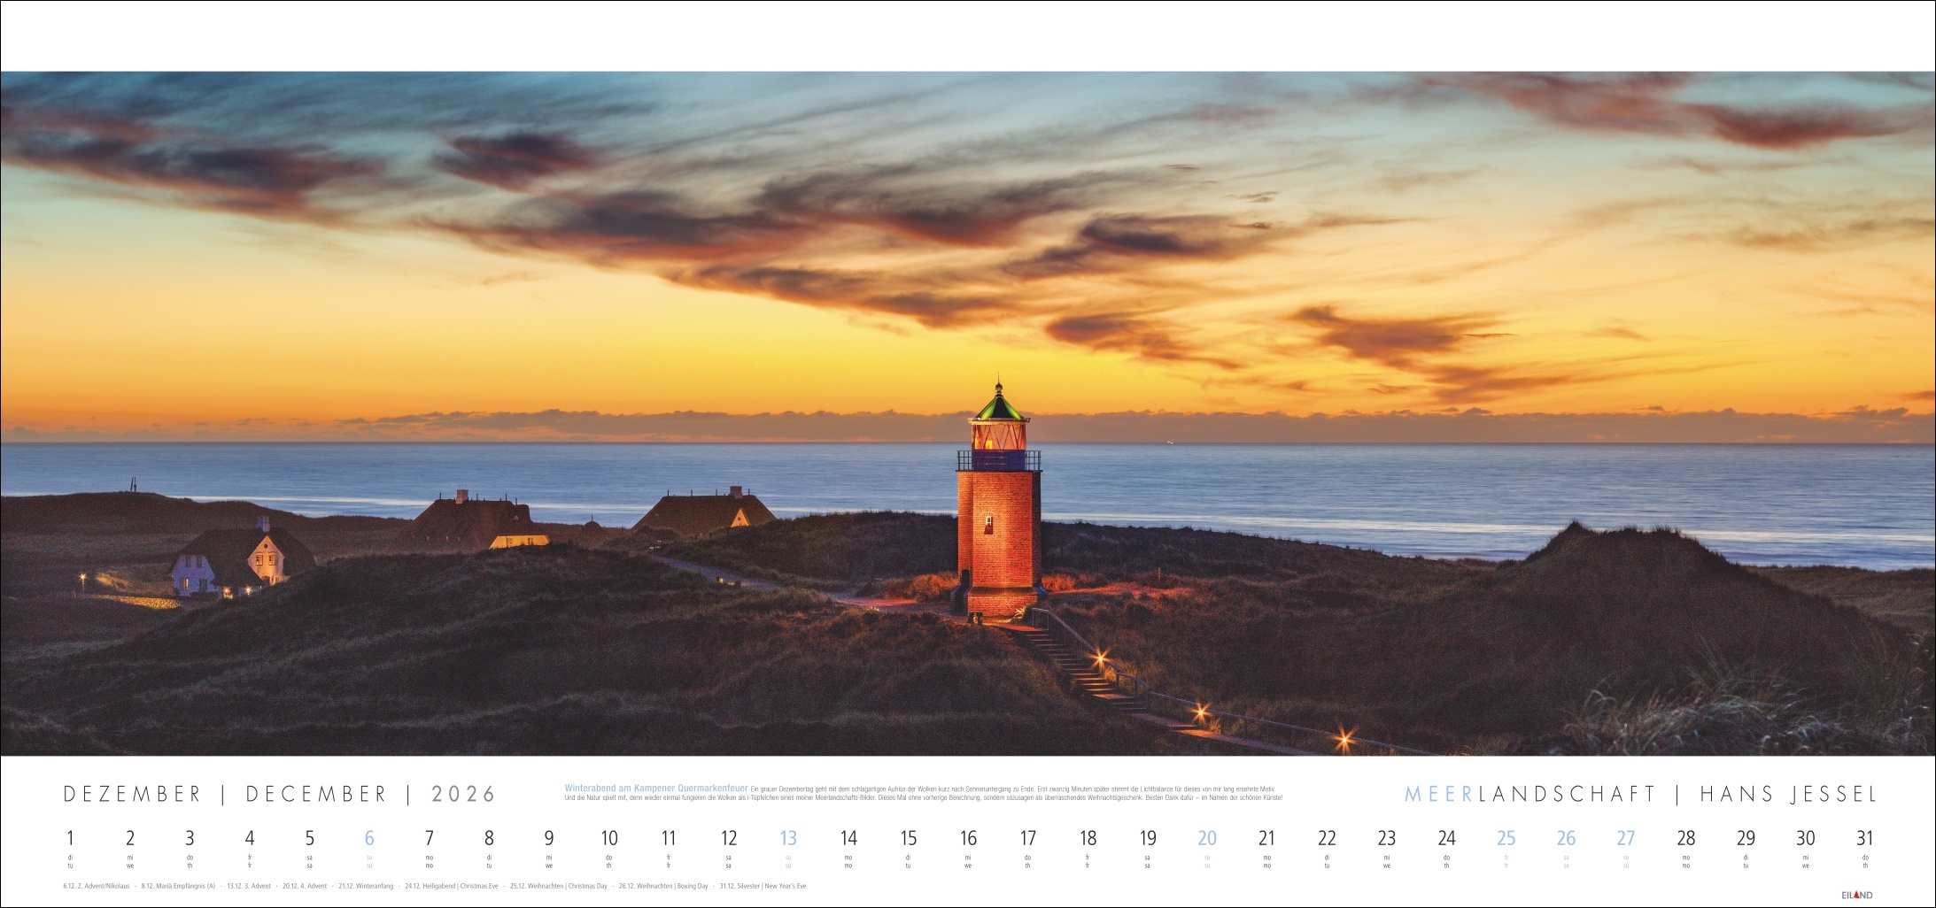Click the 'DEZEMBER' month heading

point(133,795)
